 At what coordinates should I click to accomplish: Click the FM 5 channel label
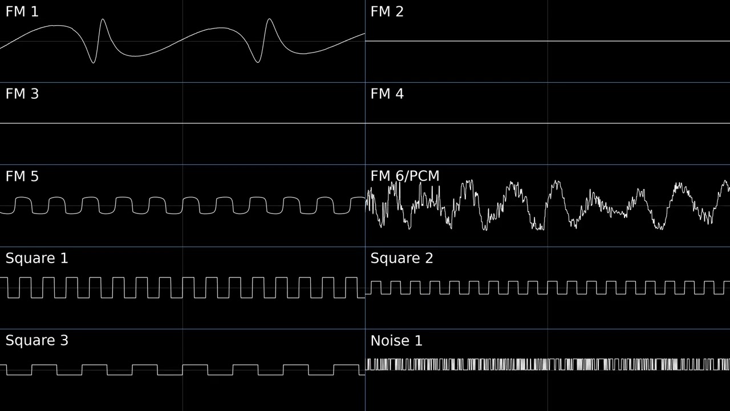click(x=22, y=176)
